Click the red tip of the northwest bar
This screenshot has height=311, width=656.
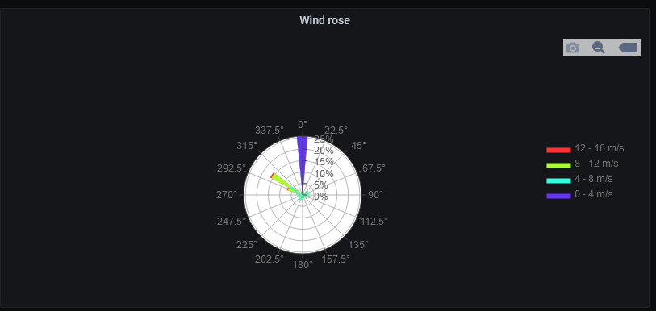tap(273, 175)
